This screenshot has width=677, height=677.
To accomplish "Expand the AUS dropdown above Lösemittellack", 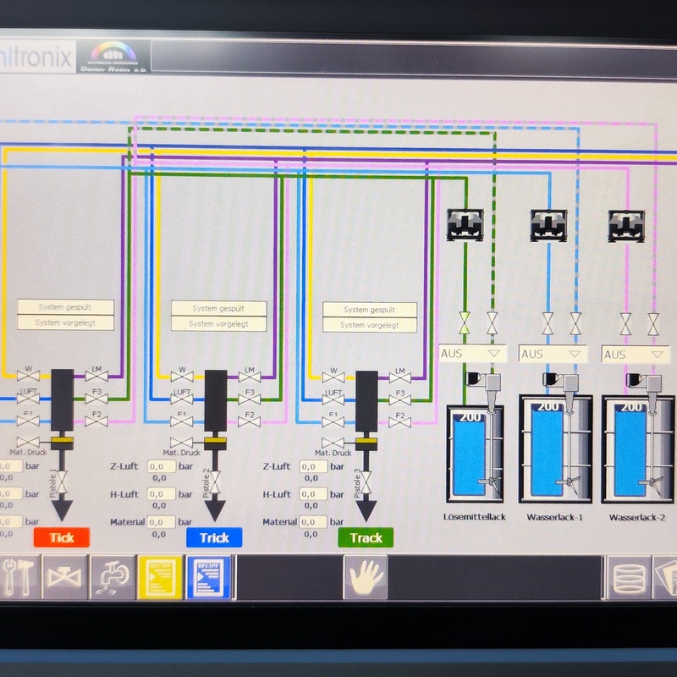I will click(472, 354).
